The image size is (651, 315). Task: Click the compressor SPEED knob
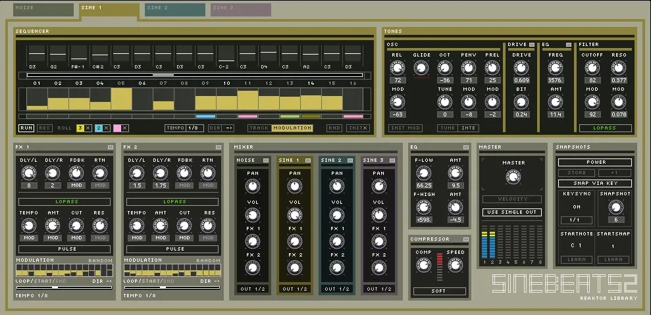455,265
